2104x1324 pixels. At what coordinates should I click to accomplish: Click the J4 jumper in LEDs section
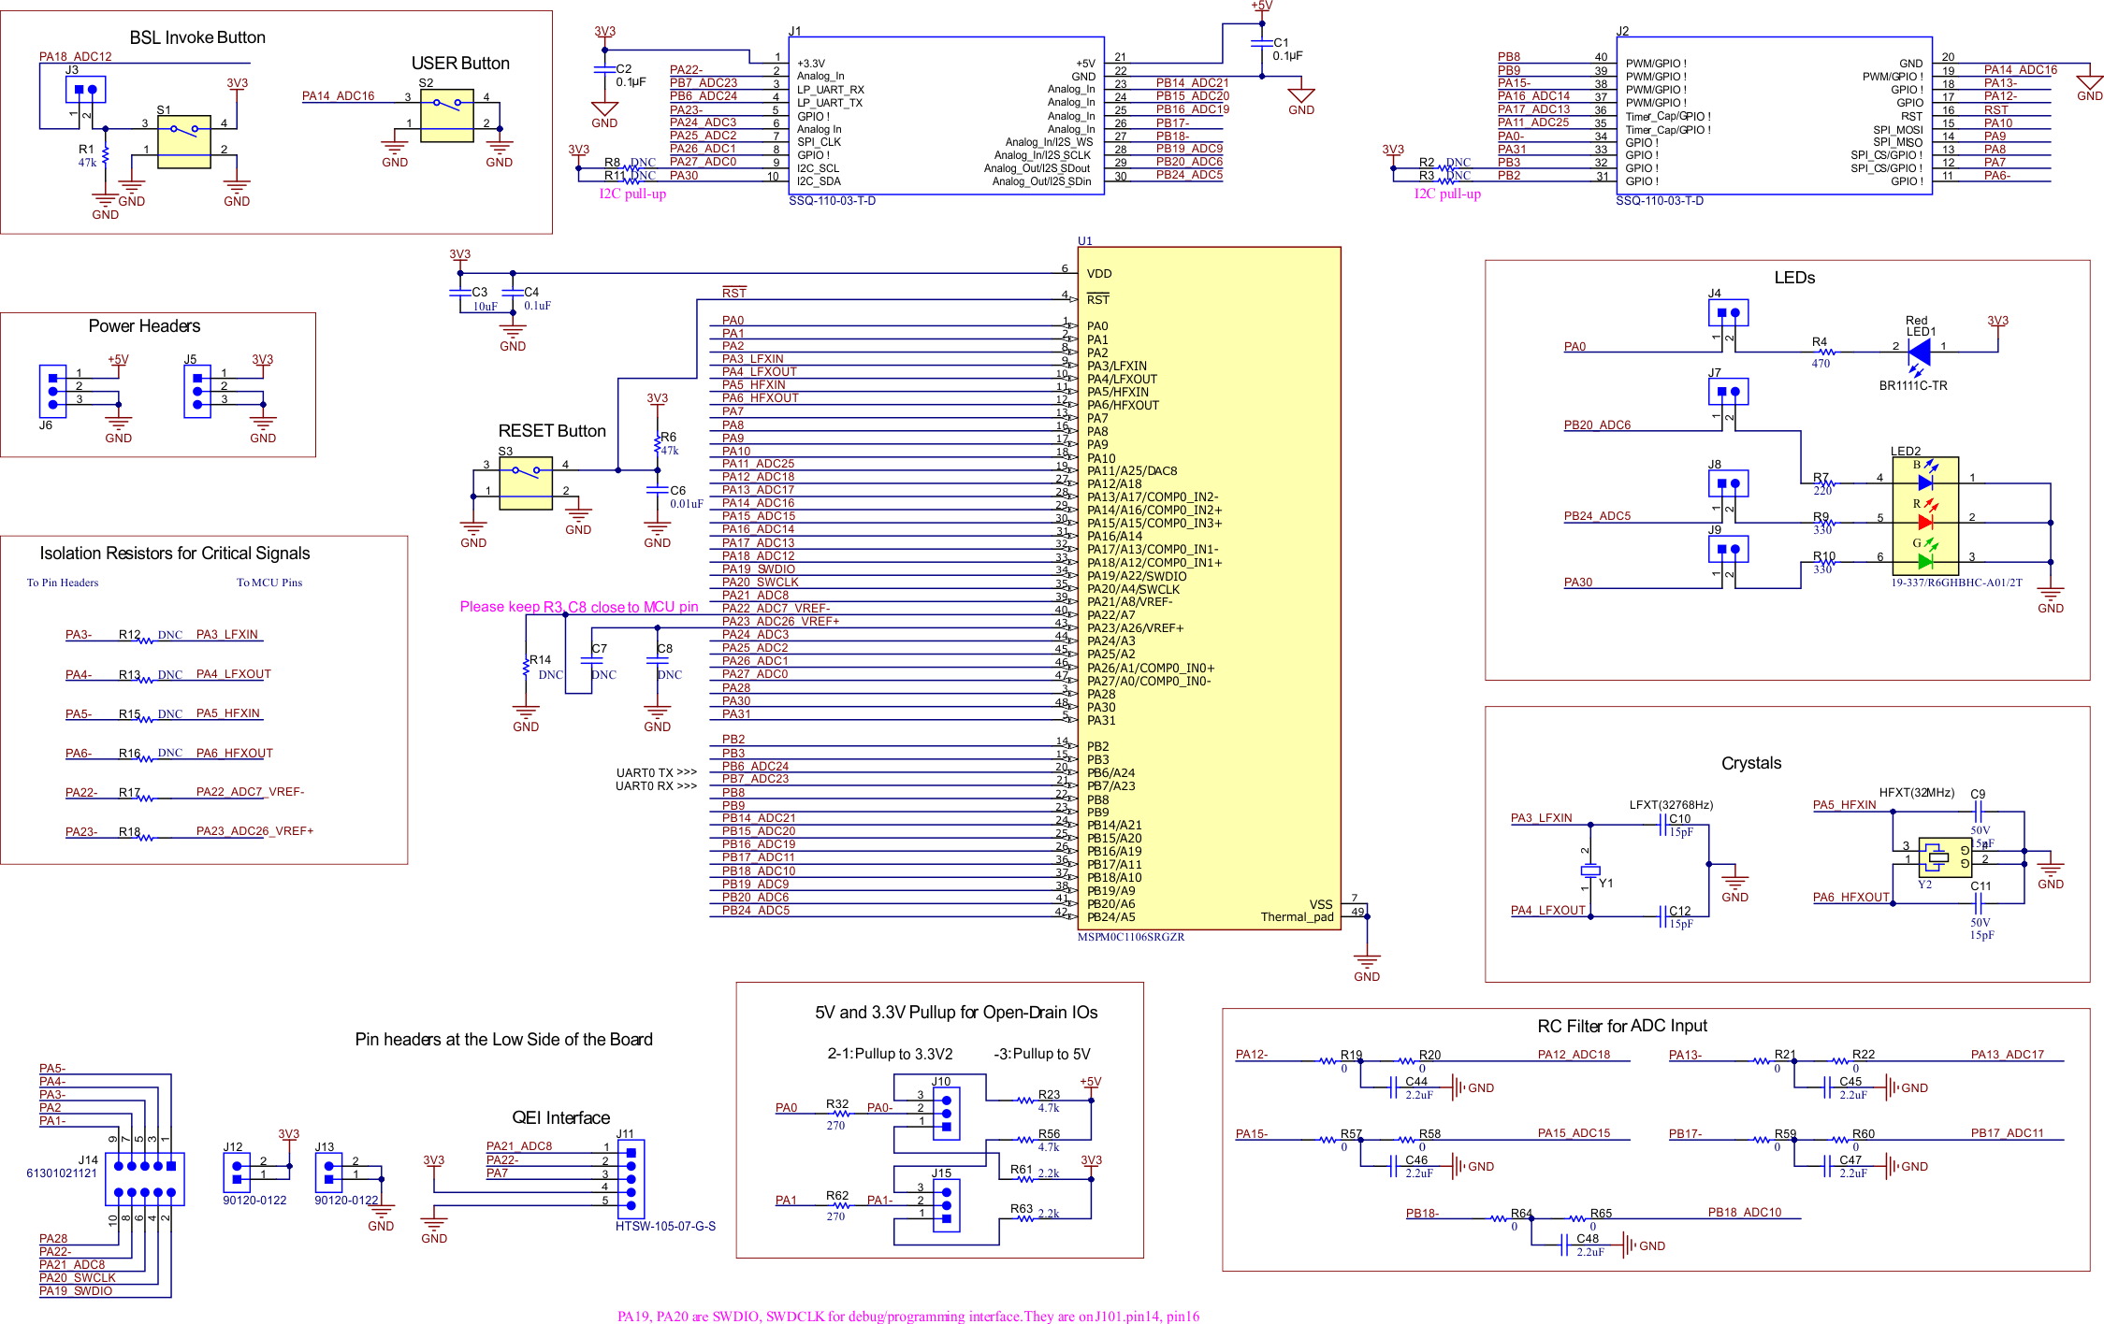(1728, 313)
